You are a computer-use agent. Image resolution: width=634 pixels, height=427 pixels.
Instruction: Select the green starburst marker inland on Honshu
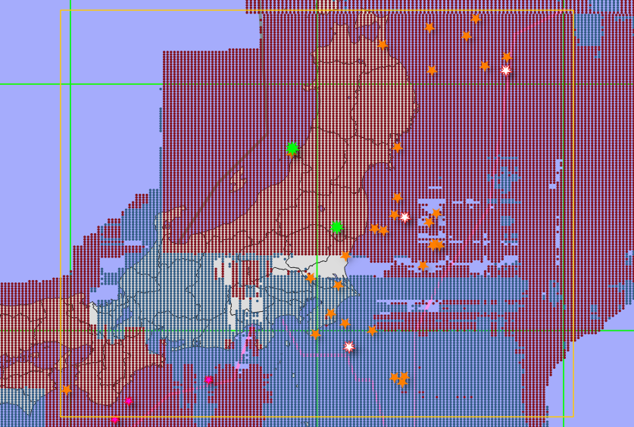pyautogui.click(x=336, y=227)
